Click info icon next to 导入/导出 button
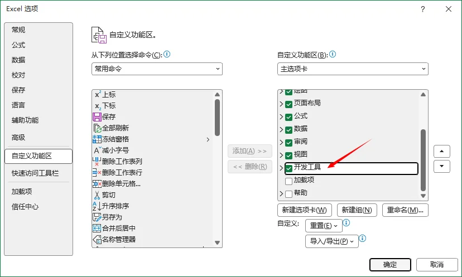 [363, 238]
